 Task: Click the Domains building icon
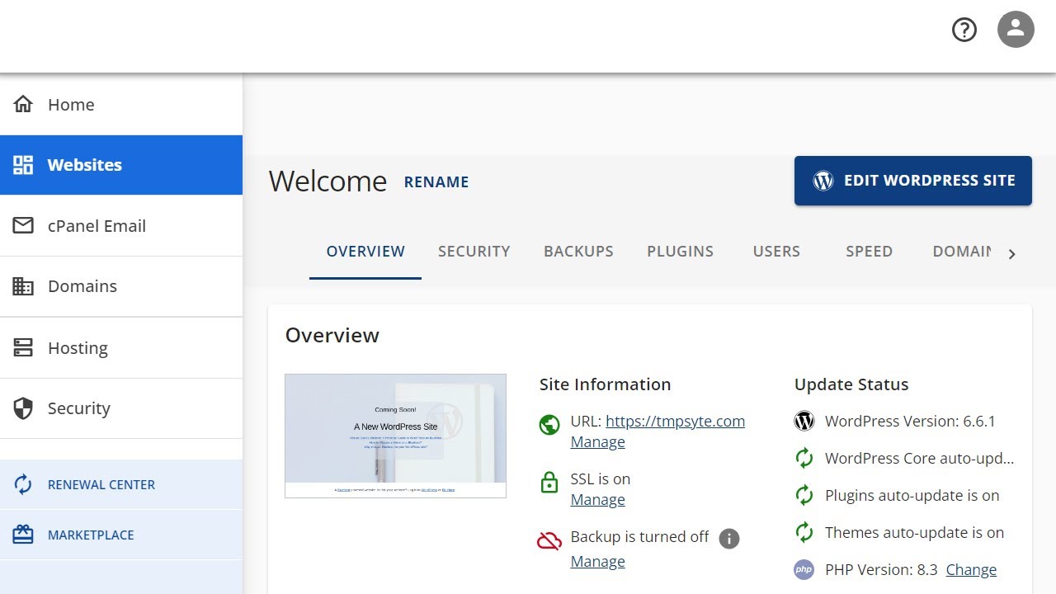[23, 286]
